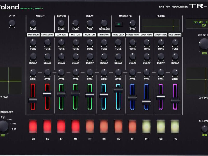Select the BASS DRUM label tab
Viewport: 208px width, 156px height.
click(x=33, y=35)
